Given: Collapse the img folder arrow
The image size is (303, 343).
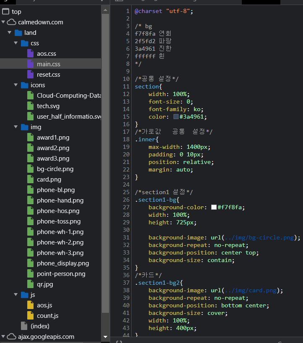Looking at the screenshot, I should [x=16, y=127].
